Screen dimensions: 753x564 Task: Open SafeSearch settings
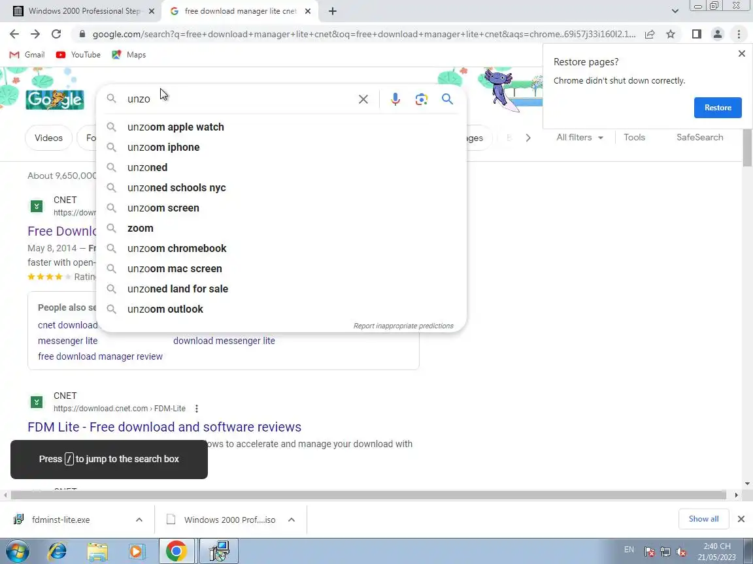(x=699, y=138)
